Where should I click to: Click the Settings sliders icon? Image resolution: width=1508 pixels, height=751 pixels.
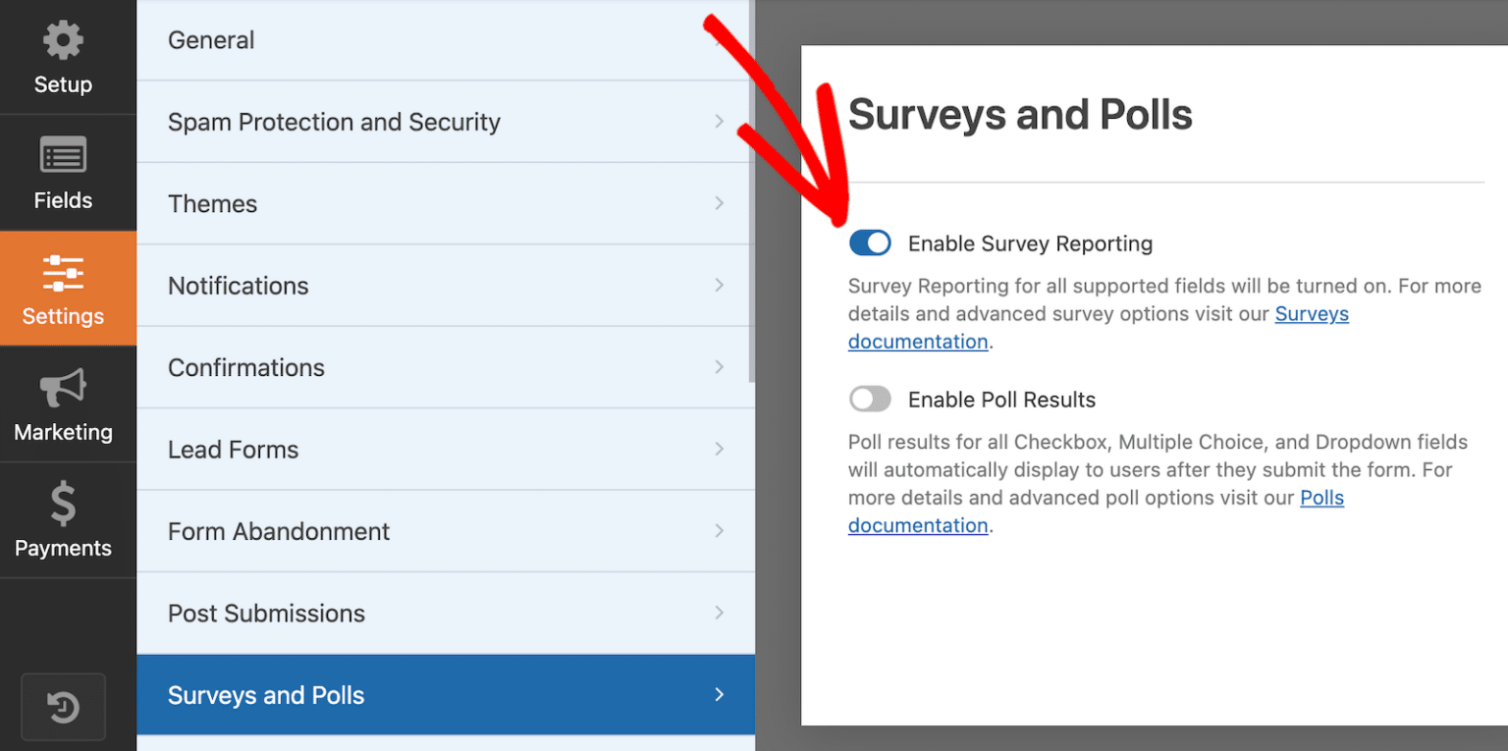coord(63,271)
